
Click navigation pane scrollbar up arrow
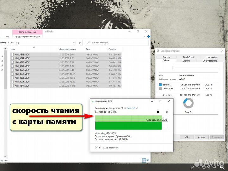click(x=5, y=48)
